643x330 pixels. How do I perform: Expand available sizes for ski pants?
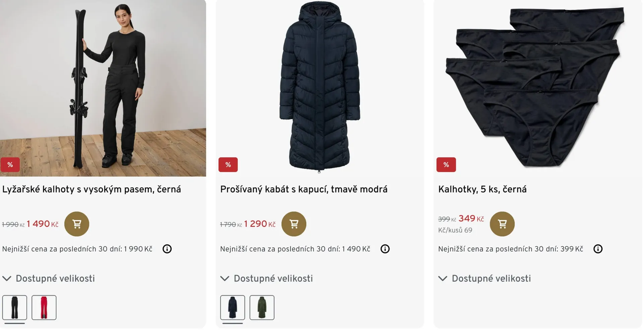tap(49, 278)
